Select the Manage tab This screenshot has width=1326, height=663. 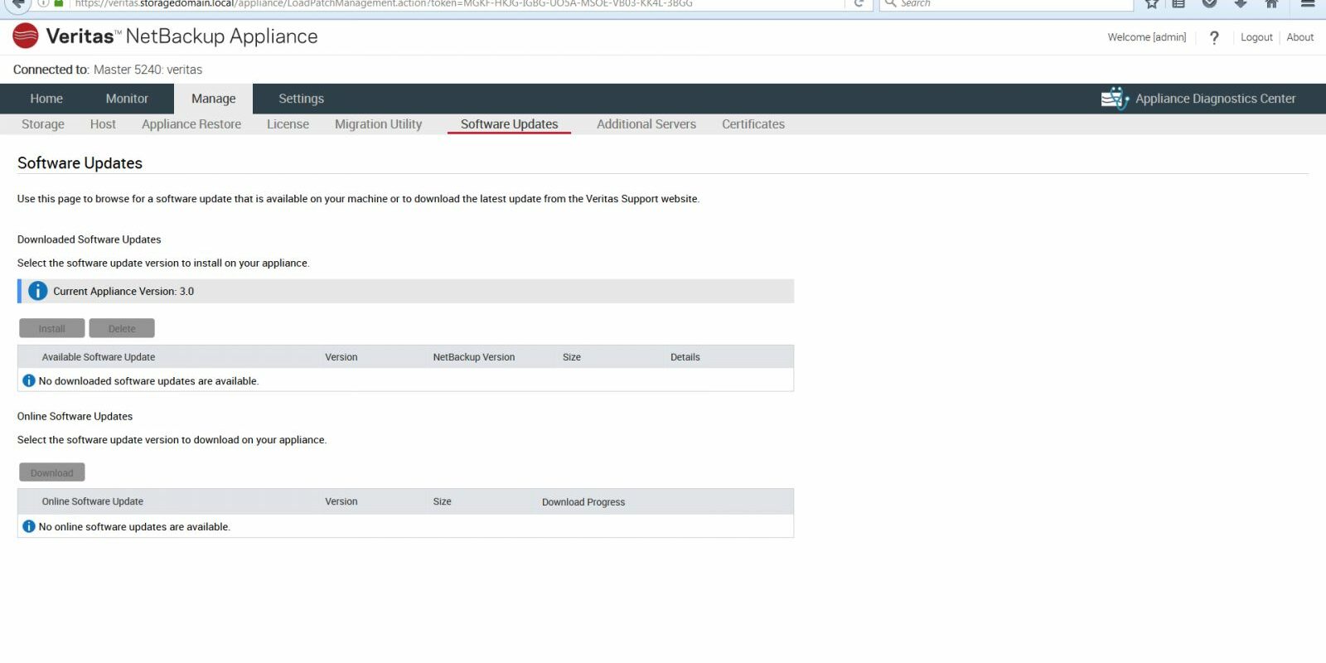pos(214,99)
